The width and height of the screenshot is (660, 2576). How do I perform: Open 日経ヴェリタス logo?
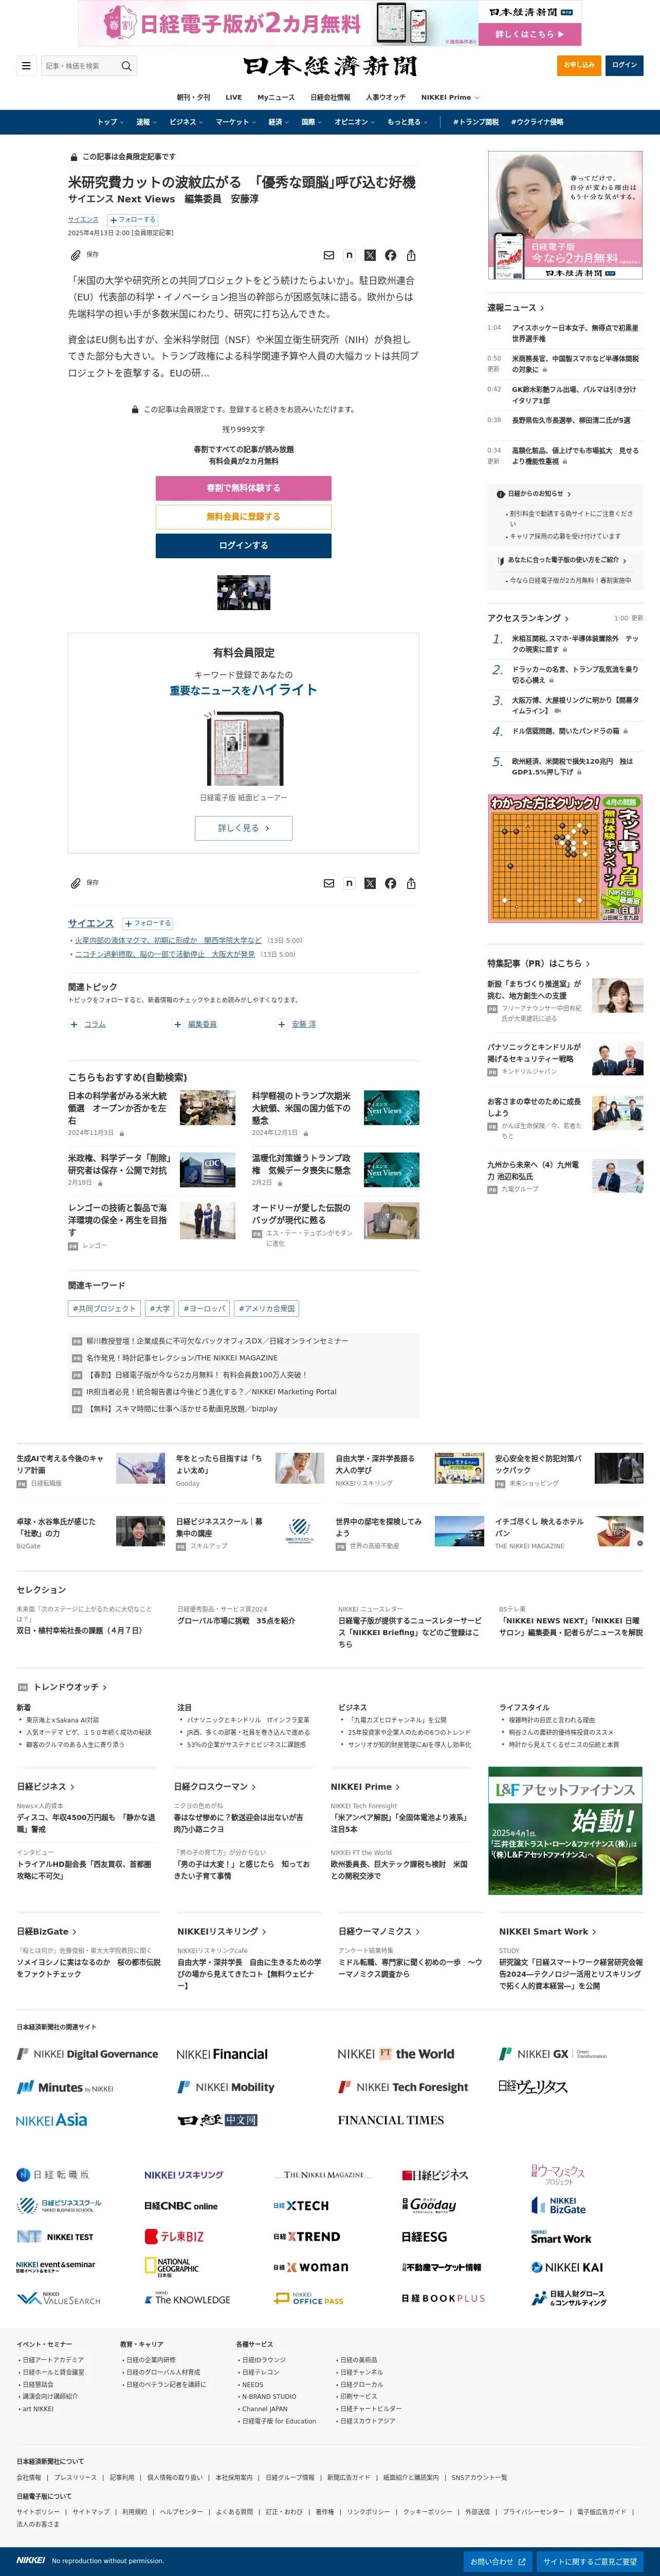pyautogui.click(x=533, y=2086)
